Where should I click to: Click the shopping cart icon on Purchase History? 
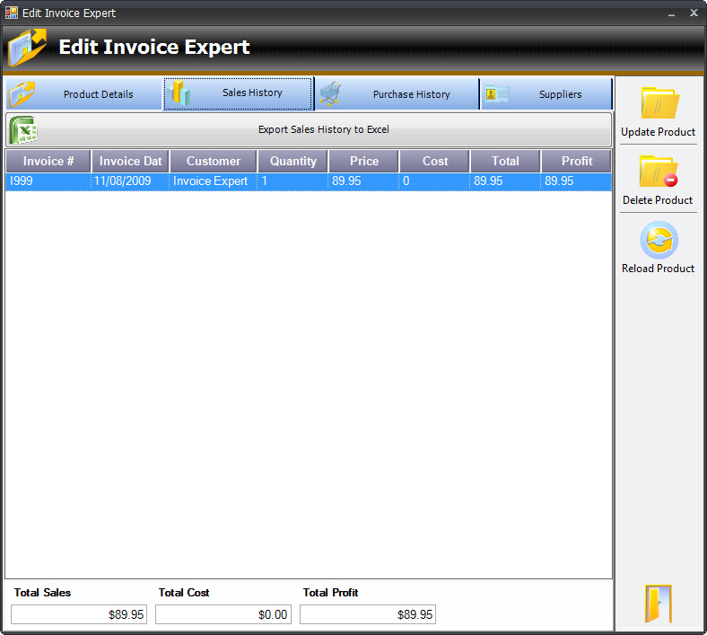click(330, 94)
